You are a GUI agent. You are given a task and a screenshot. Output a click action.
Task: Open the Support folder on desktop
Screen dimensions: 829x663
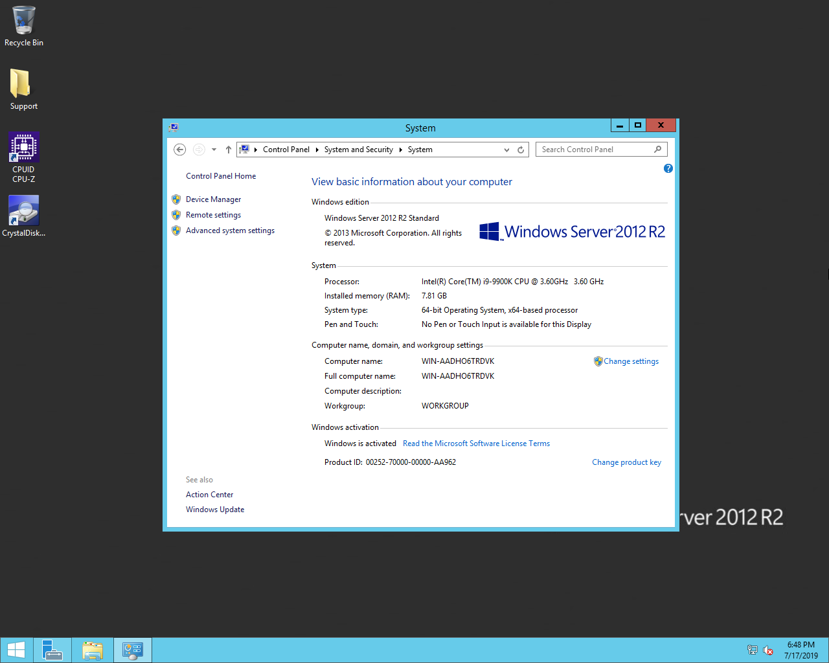click(x=24, y=89)
